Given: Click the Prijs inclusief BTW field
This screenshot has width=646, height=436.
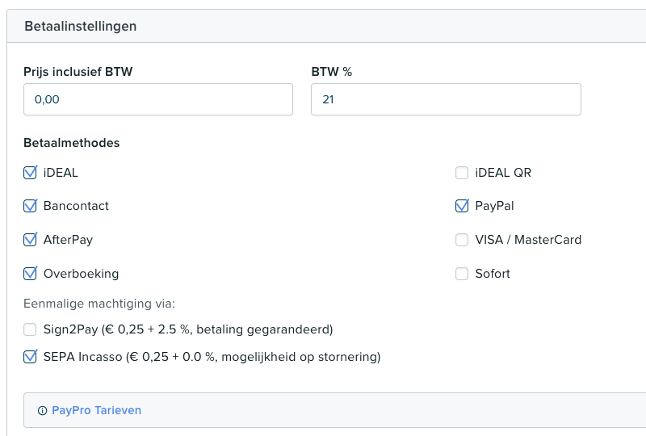Looking at the screenshot, I should click(158, 99).
